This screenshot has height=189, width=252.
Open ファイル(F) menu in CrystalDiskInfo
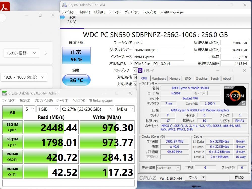[x=69, y=12]
